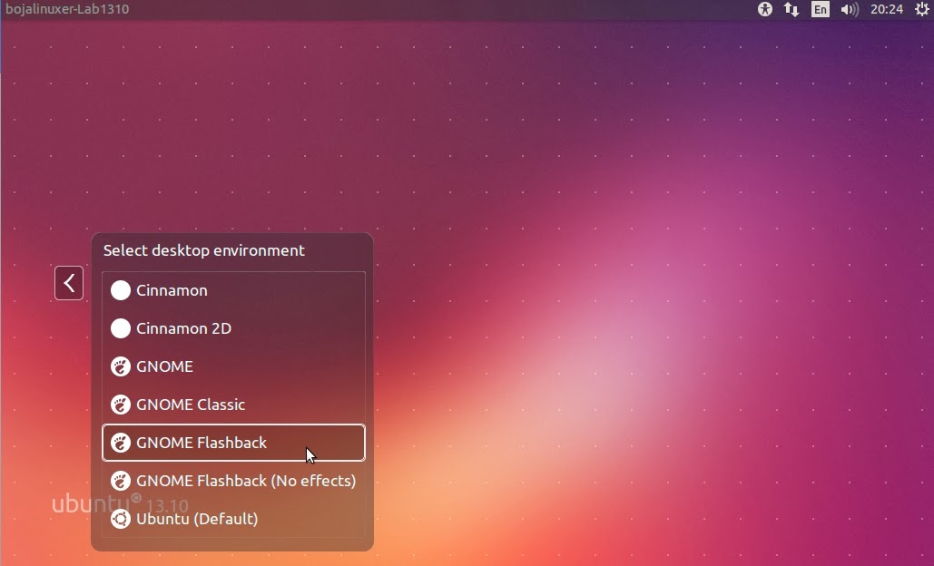This screenshot has height=566, width=934.
Task: Open the power gear menu in top panel
Action: coord(921,9)
